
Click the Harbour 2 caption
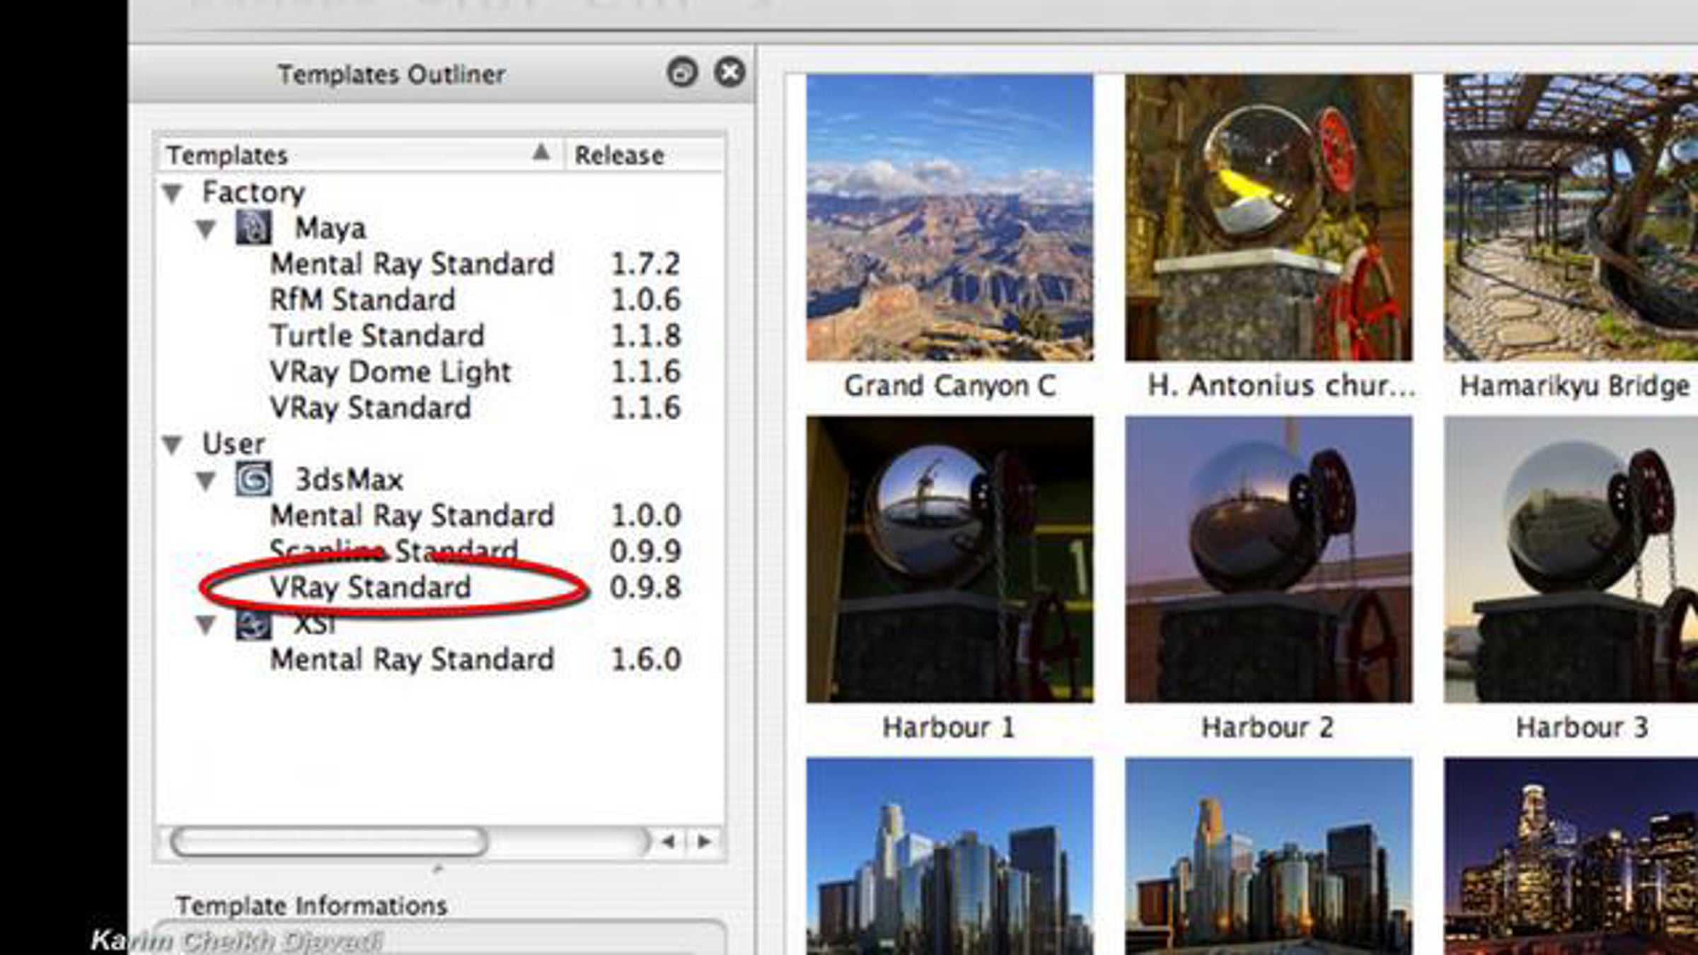(x=1267, y=728)
